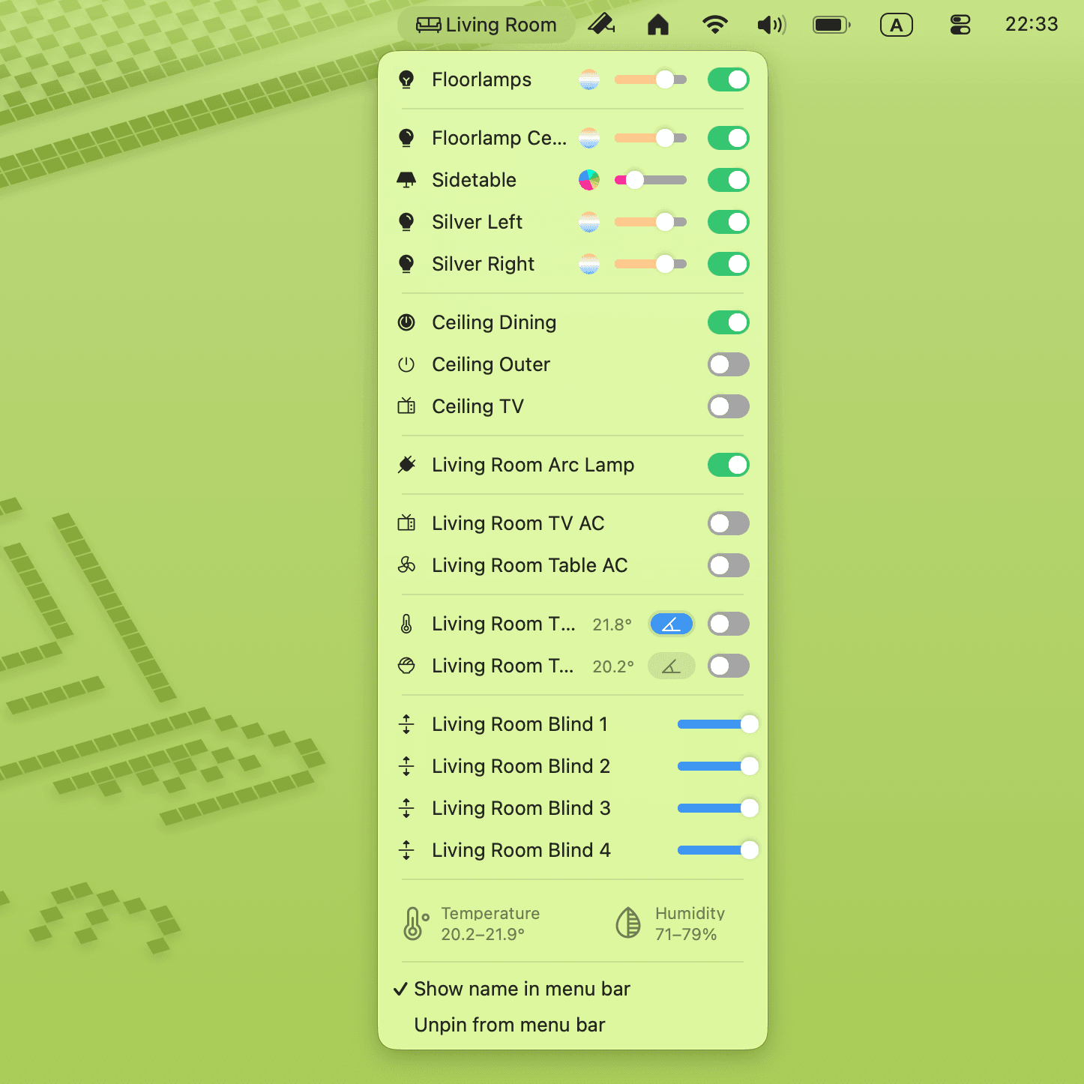Click 'Unpin from menu bar'
Viewport: 1084px width, 1084px height.
point(510,1025)
